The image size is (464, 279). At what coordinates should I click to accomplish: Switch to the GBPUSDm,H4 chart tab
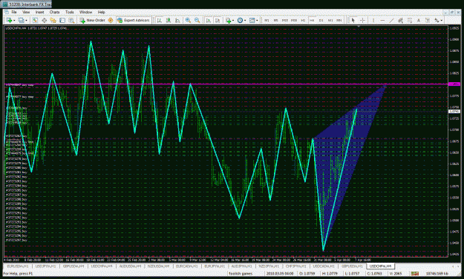(73, 266)
